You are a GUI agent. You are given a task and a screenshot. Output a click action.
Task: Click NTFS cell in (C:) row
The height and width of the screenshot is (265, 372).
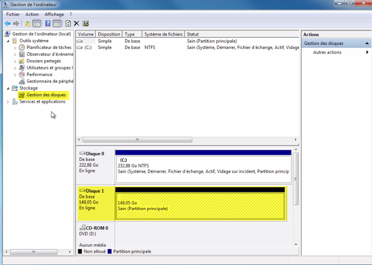[150, 47]
